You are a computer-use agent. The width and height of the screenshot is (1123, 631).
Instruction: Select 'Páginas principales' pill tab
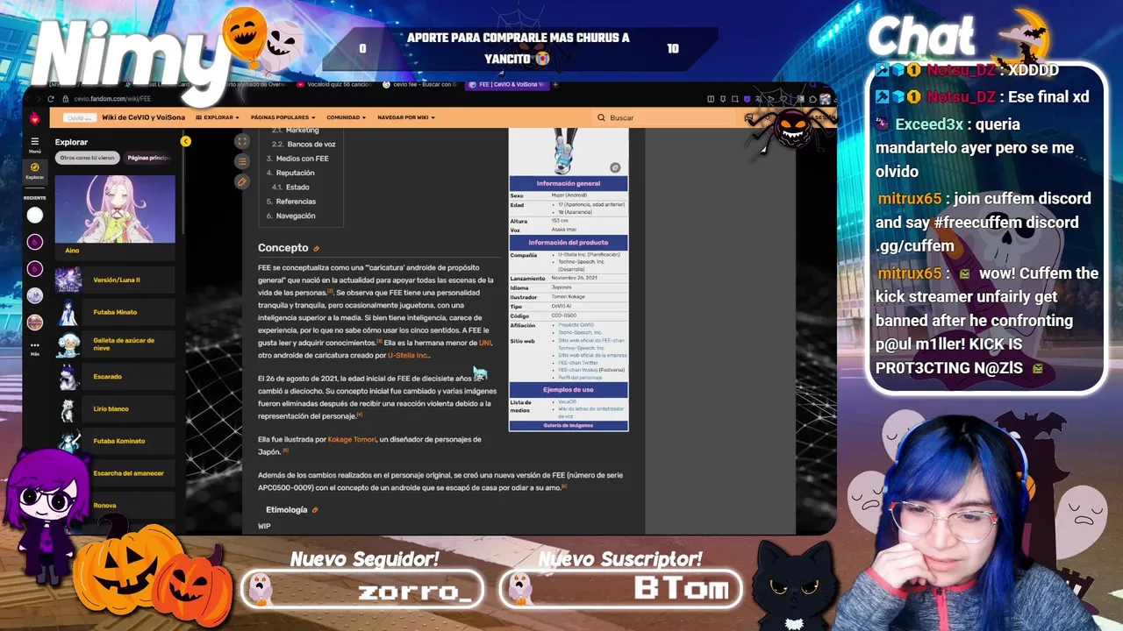pos(148,158)
